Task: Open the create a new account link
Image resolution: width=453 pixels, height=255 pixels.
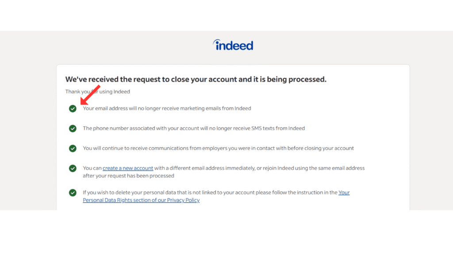Action: (128, 168)
